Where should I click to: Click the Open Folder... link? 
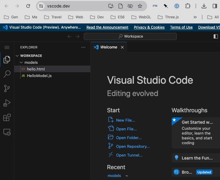129,138
